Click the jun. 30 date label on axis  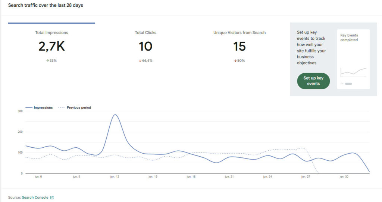(x=344, y=177)
